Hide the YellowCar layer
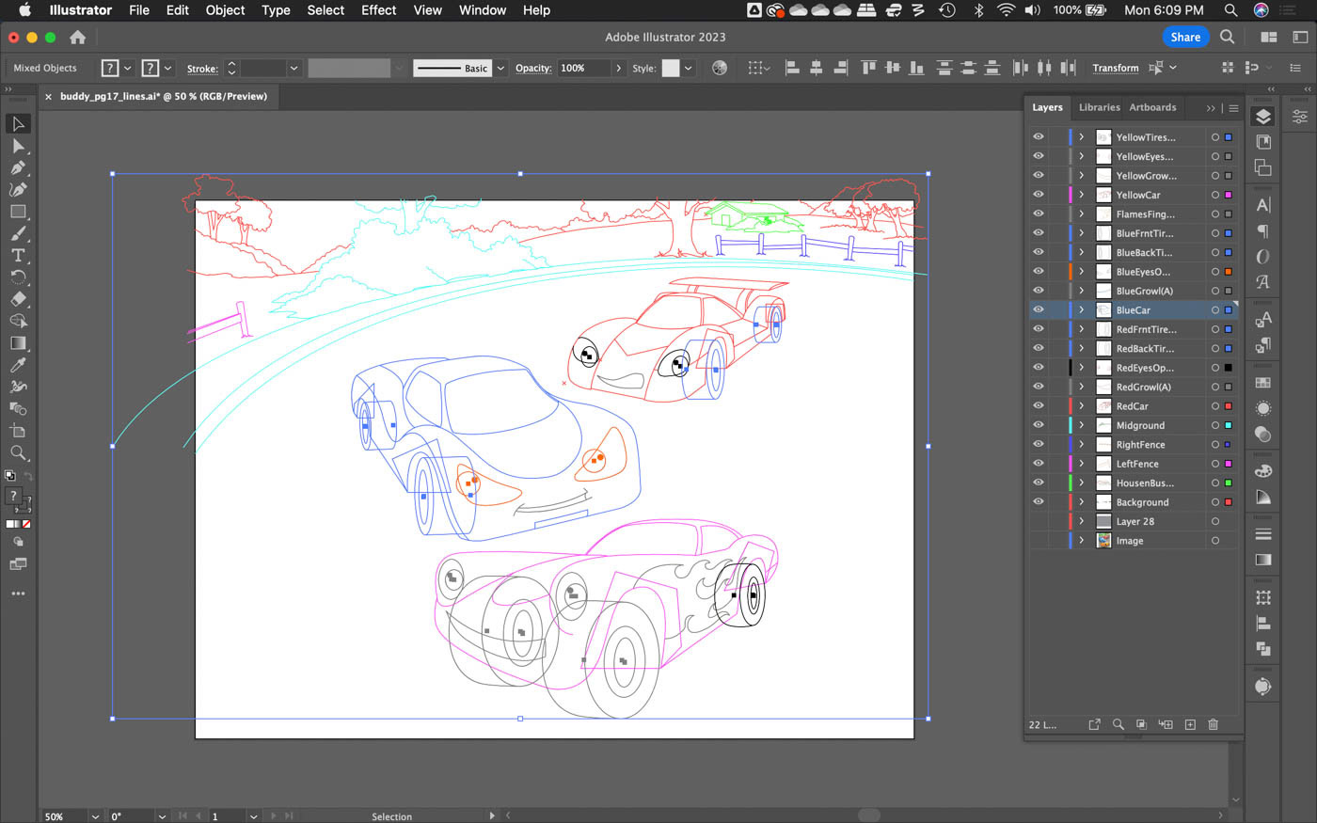This screenshot has height=823, width=1317. click(1039, 195)
